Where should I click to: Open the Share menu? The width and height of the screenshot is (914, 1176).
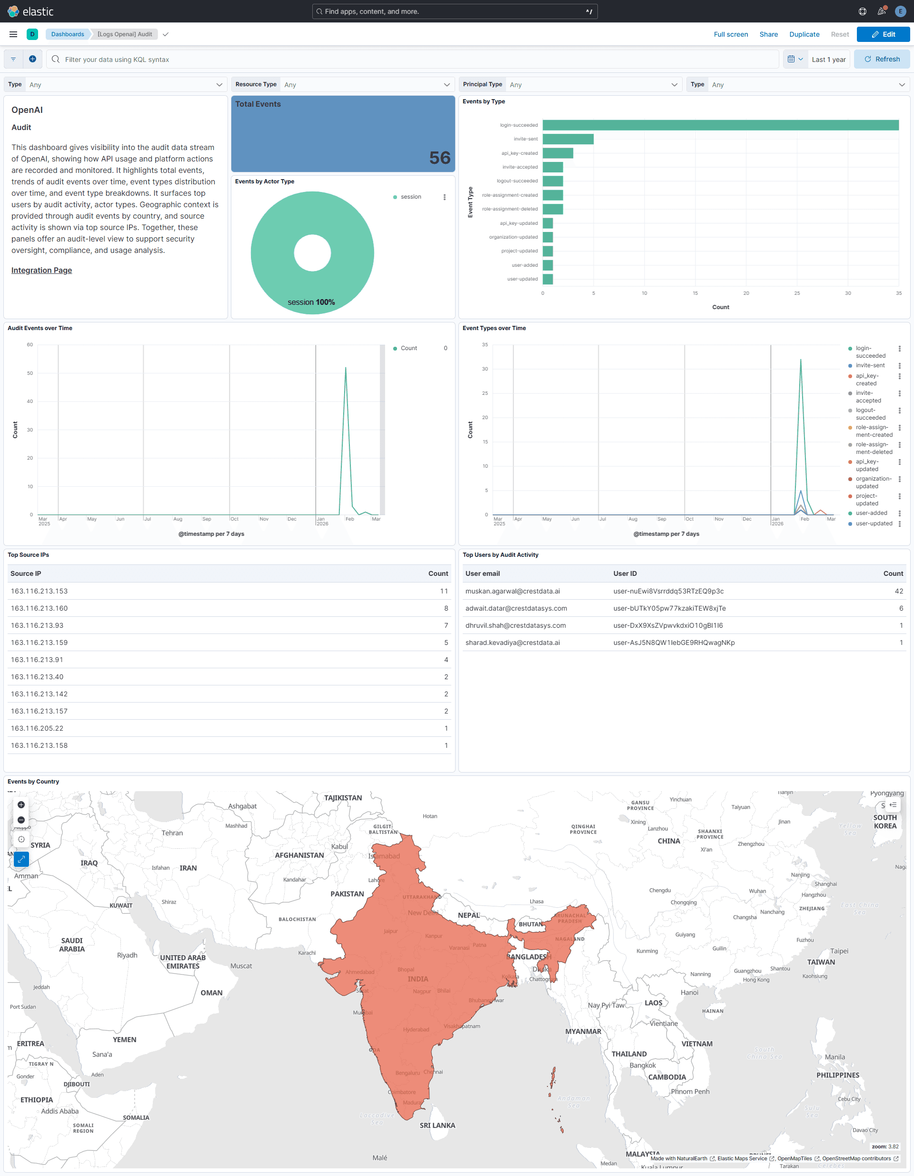pyautogui.click(x=768, y=34)
